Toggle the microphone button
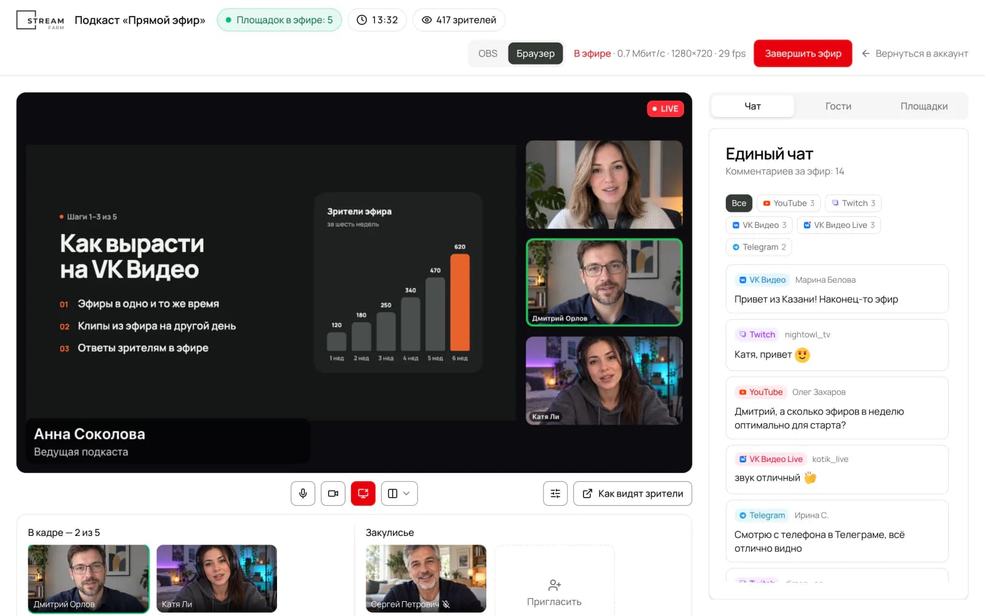This screenshot has width=985, height=616. (303, 493)
